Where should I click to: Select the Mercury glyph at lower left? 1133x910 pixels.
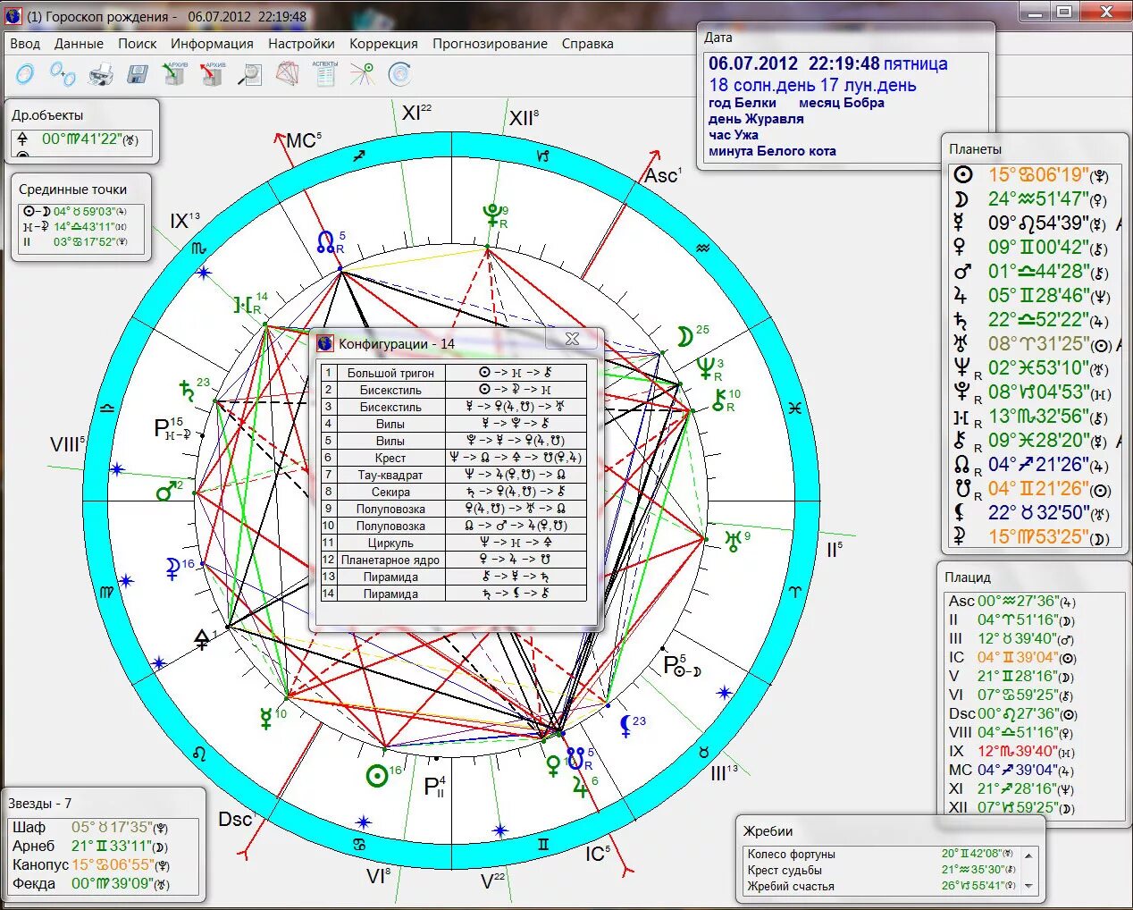[x=265, y=719]
